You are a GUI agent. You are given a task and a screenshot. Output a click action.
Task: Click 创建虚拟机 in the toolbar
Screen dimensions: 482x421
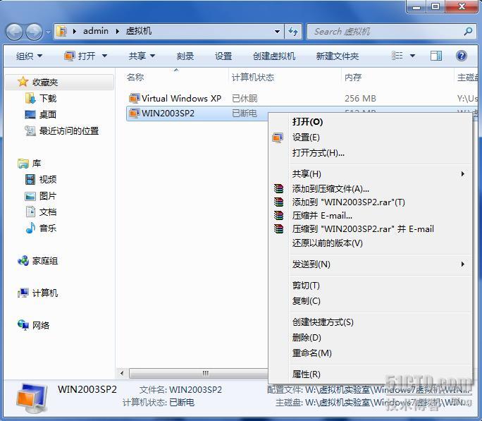(274, 56)
